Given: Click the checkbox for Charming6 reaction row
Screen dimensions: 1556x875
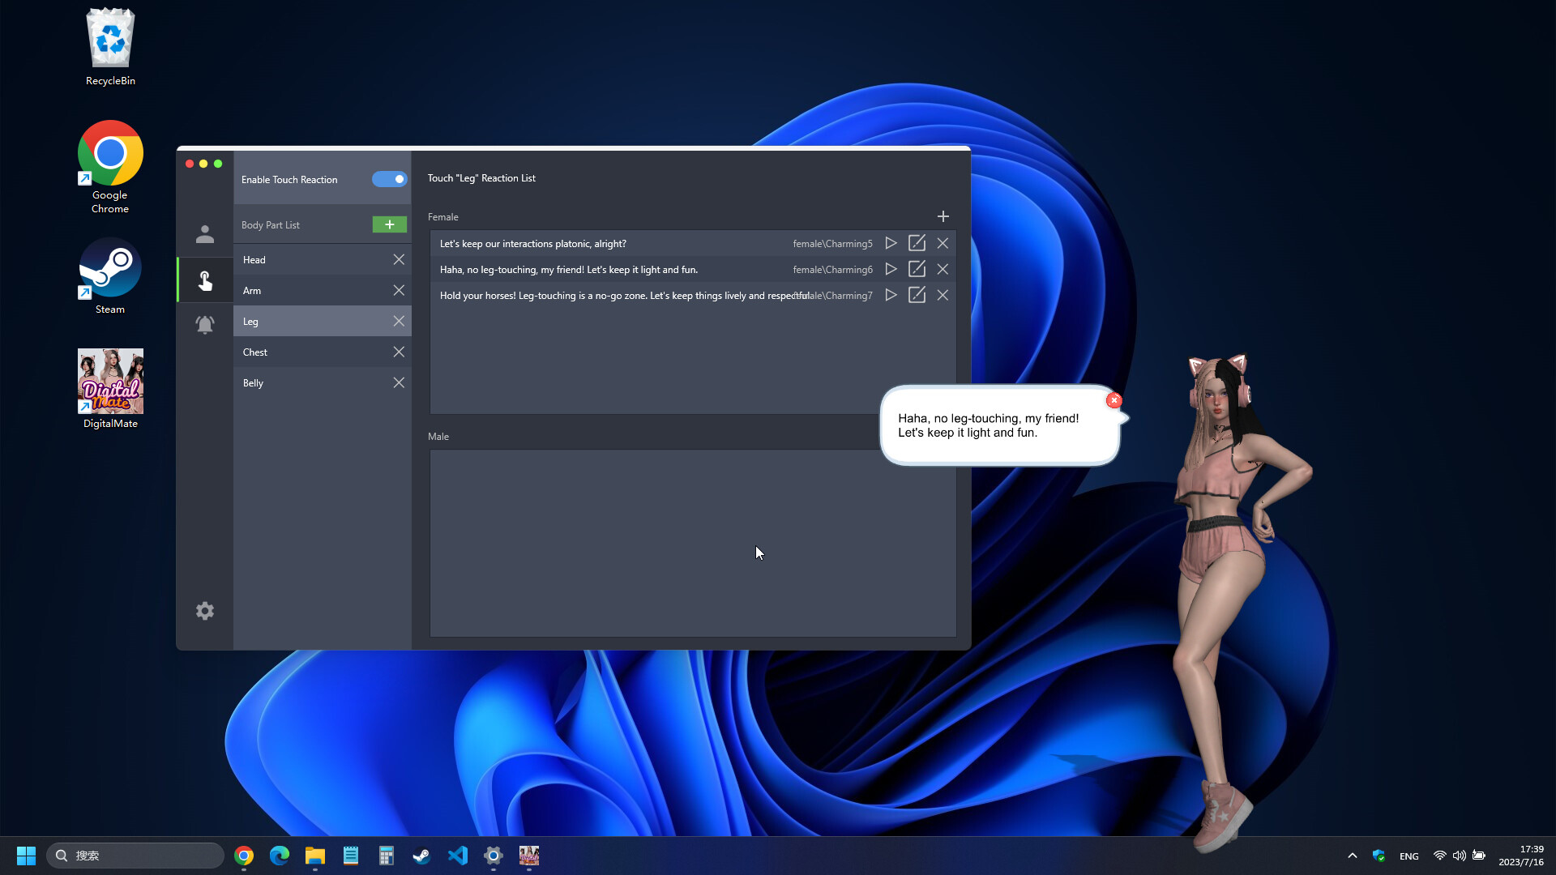Looking at the screenshot, I should coord(916,268).
